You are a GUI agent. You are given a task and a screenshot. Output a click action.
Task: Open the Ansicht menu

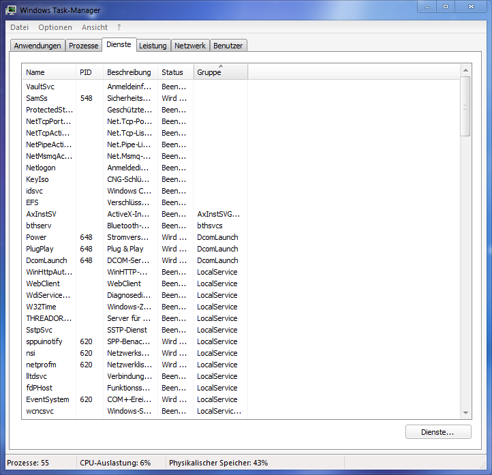coord(95,27)
